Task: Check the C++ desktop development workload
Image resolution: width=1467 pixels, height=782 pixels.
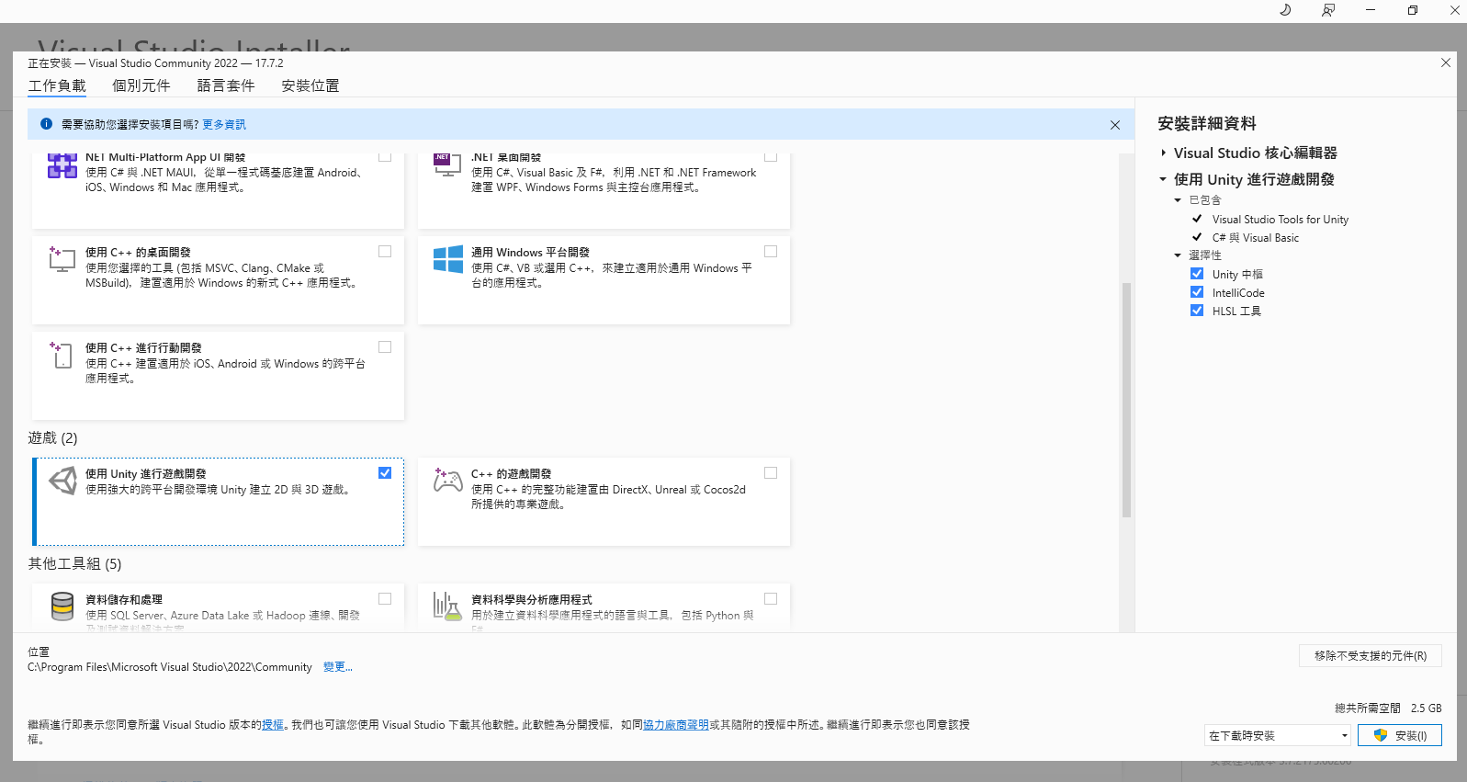Action: [x=385, y=251]
